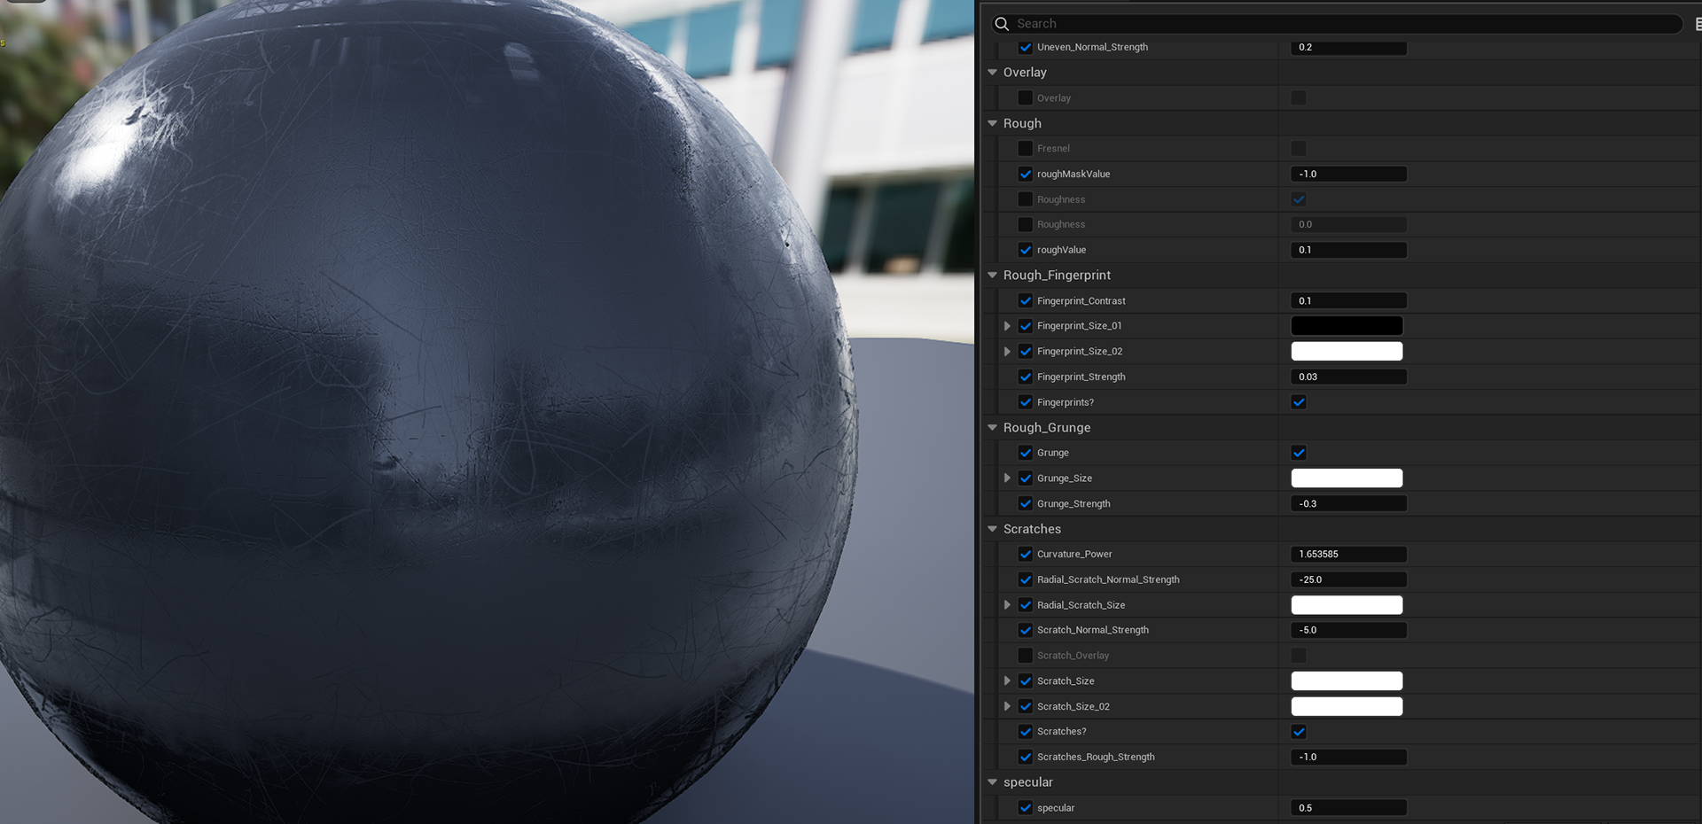Open Fingerprint_Size_02 white color swatch
The height and width of the screenshot is (824, 1702).
click(1347, 352)
